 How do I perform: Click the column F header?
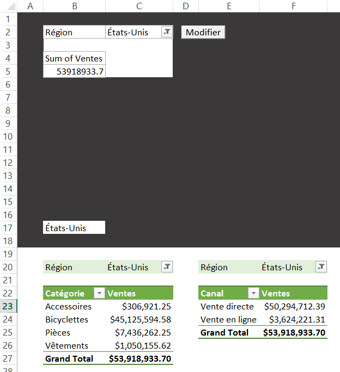[x=294, y=6]
